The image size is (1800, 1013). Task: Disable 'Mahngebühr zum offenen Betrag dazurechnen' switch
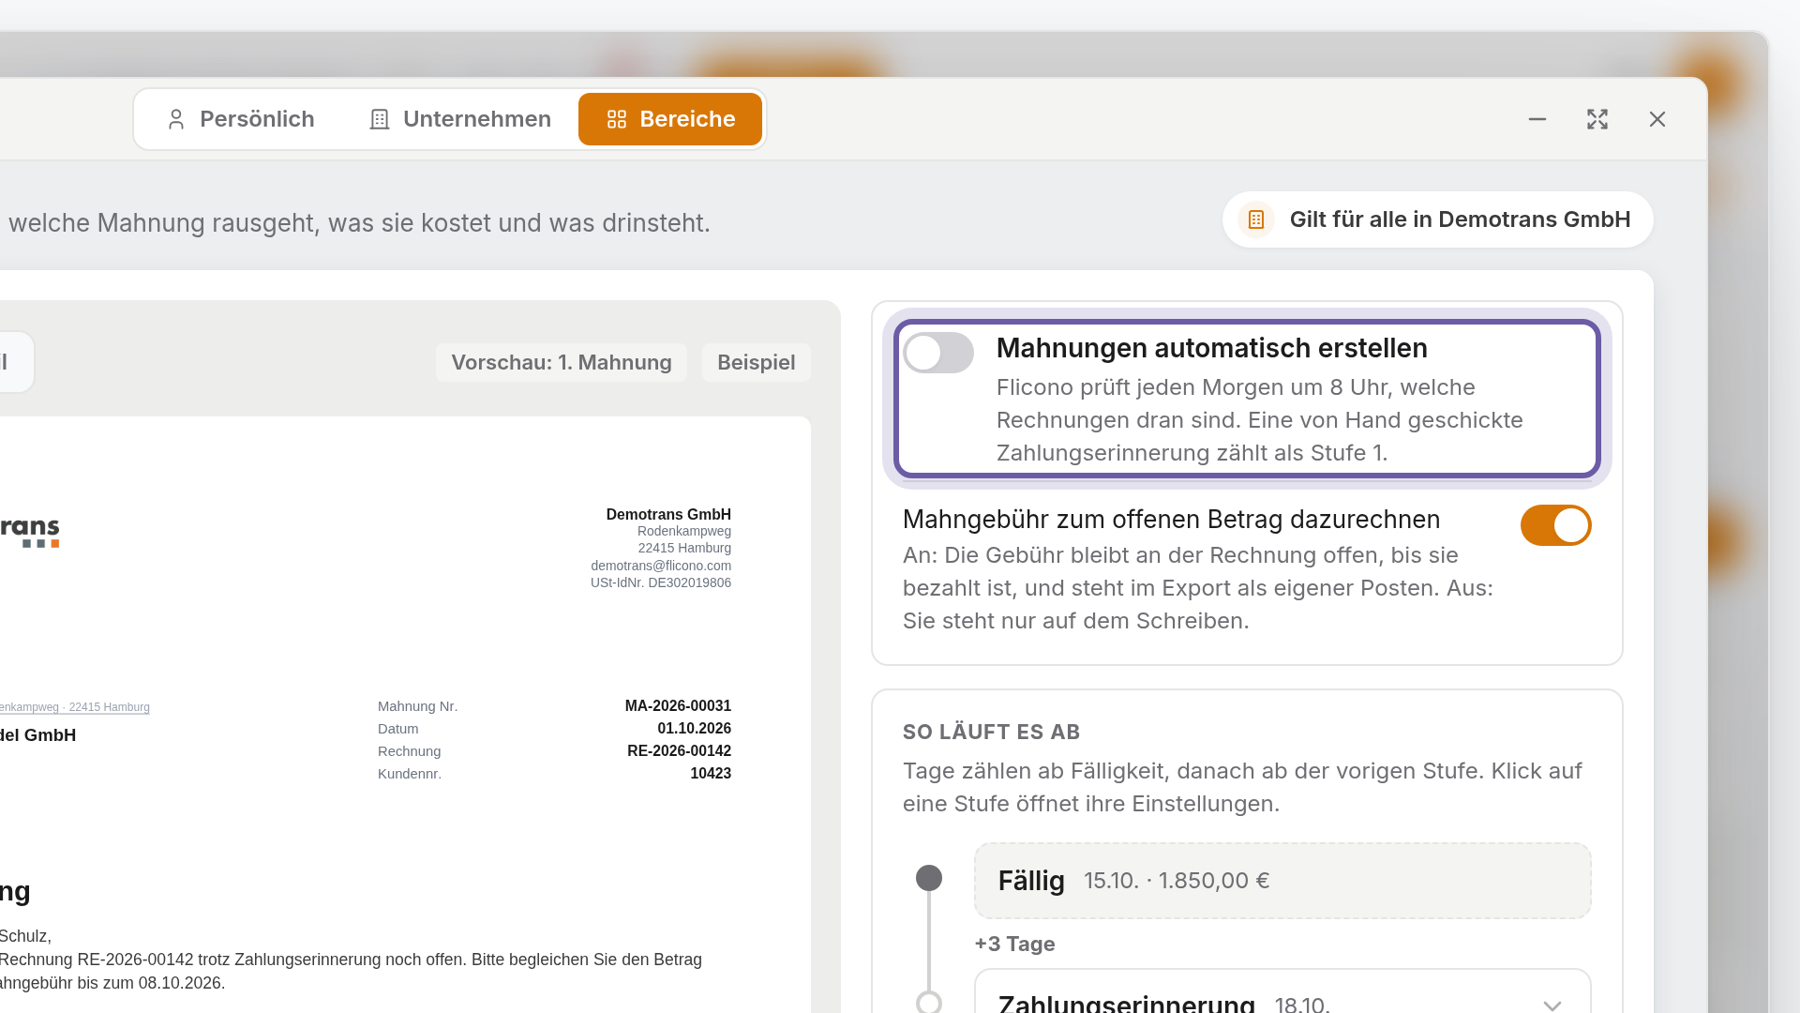(x=1556, y=525)
